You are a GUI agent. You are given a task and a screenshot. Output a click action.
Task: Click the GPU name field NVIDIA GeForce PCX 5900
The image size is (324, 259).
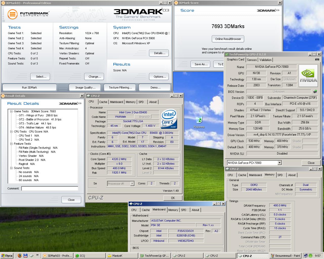click(x=271, y=67)
